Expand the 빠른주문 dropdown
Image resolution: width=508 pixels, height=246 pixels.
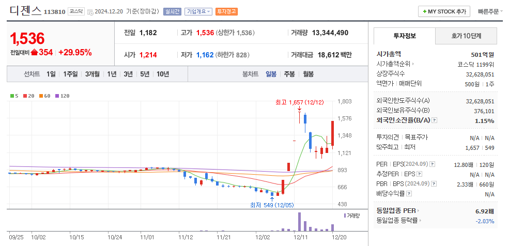[490, 12]
